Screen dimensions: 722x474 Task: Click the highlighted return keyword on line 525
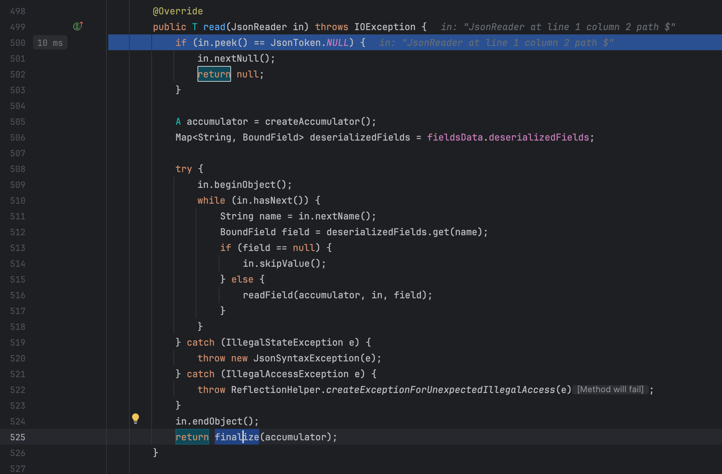192,437
